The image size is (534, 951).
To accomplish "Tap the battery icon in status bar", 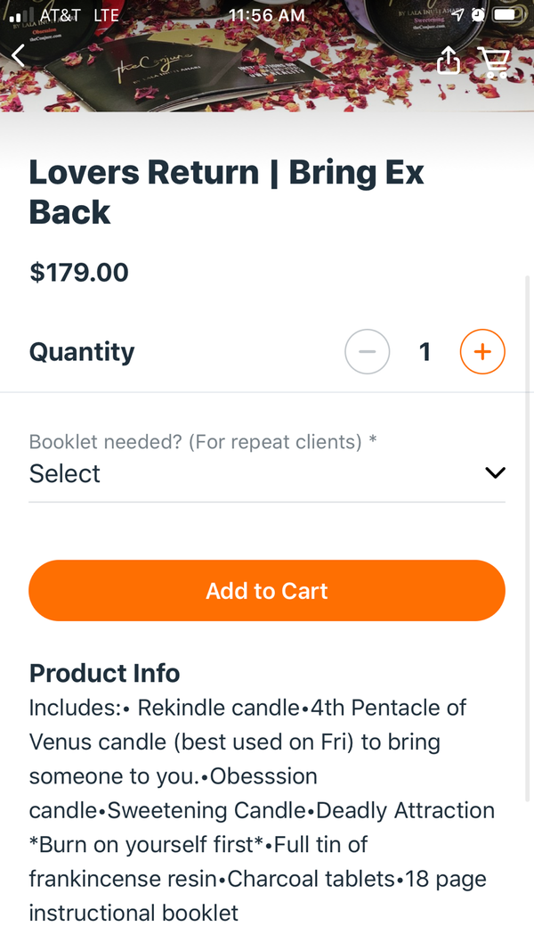I will click(506, 15).
